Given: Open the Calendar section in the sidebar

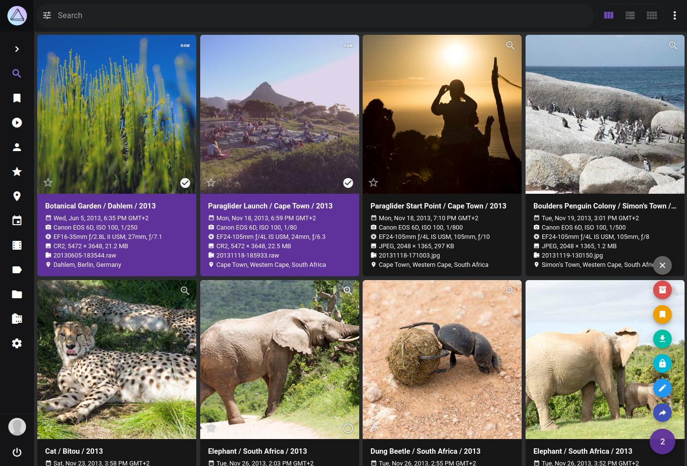Looking at the screenshot, I should [17, 221].
